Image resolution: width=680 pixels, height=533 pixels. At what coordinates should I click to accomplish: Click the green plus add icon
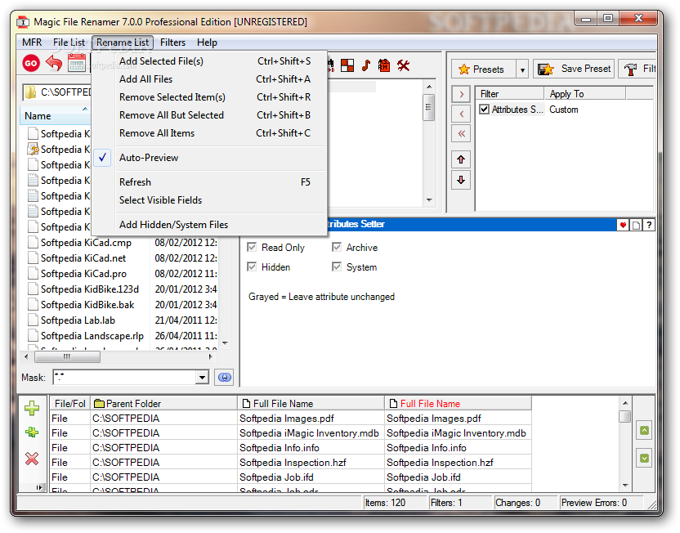point(32,408)
